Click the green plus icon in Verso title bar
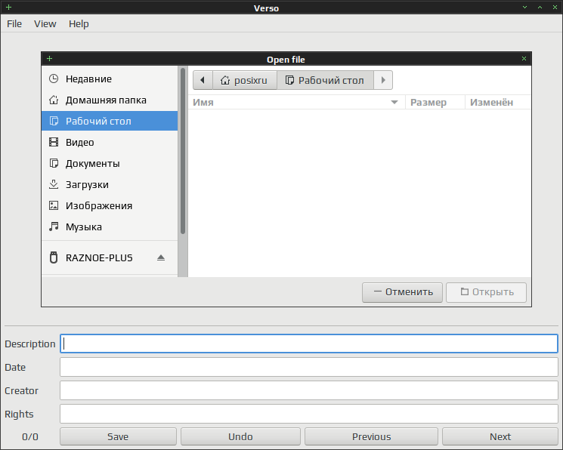Screen dimensions: 563x450 click(x=8, y=8)
